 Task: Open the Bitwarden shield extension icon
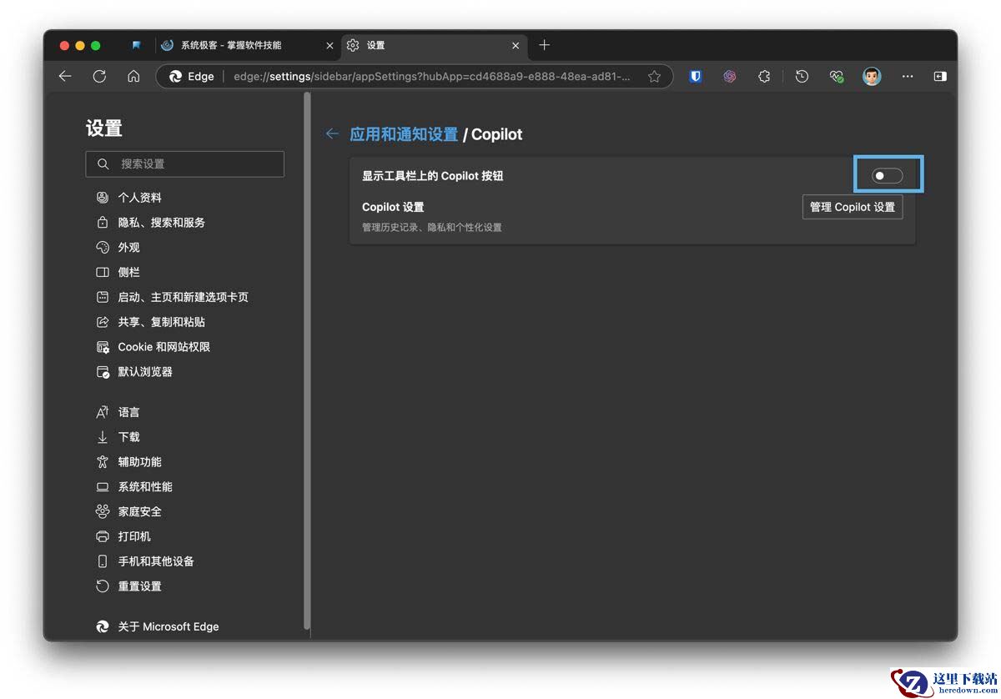[x=696, y=76]
